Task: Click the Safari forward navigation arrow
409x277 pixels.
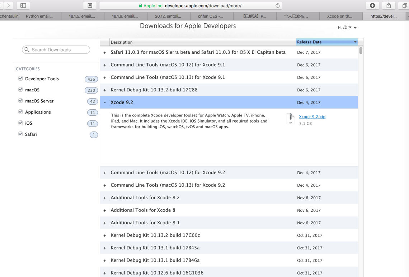Action: [x=9, y=5]
